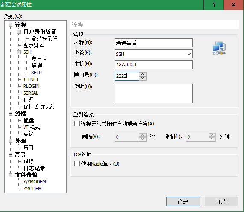Close the 新建会话属性 dialog
Image resolution: width=244 pixels, height=212 pixels.
tap(233, 5)
